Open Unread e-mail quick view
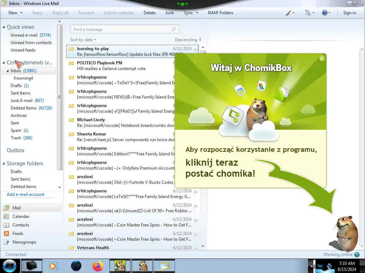The height and width of the screenshot is (273, 365). coord(31,35)
